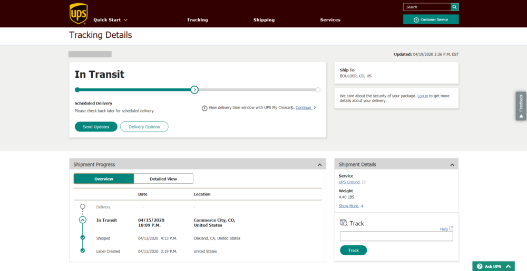
Task: Click the search magnifier icon
Action: (x=454, y=7)
